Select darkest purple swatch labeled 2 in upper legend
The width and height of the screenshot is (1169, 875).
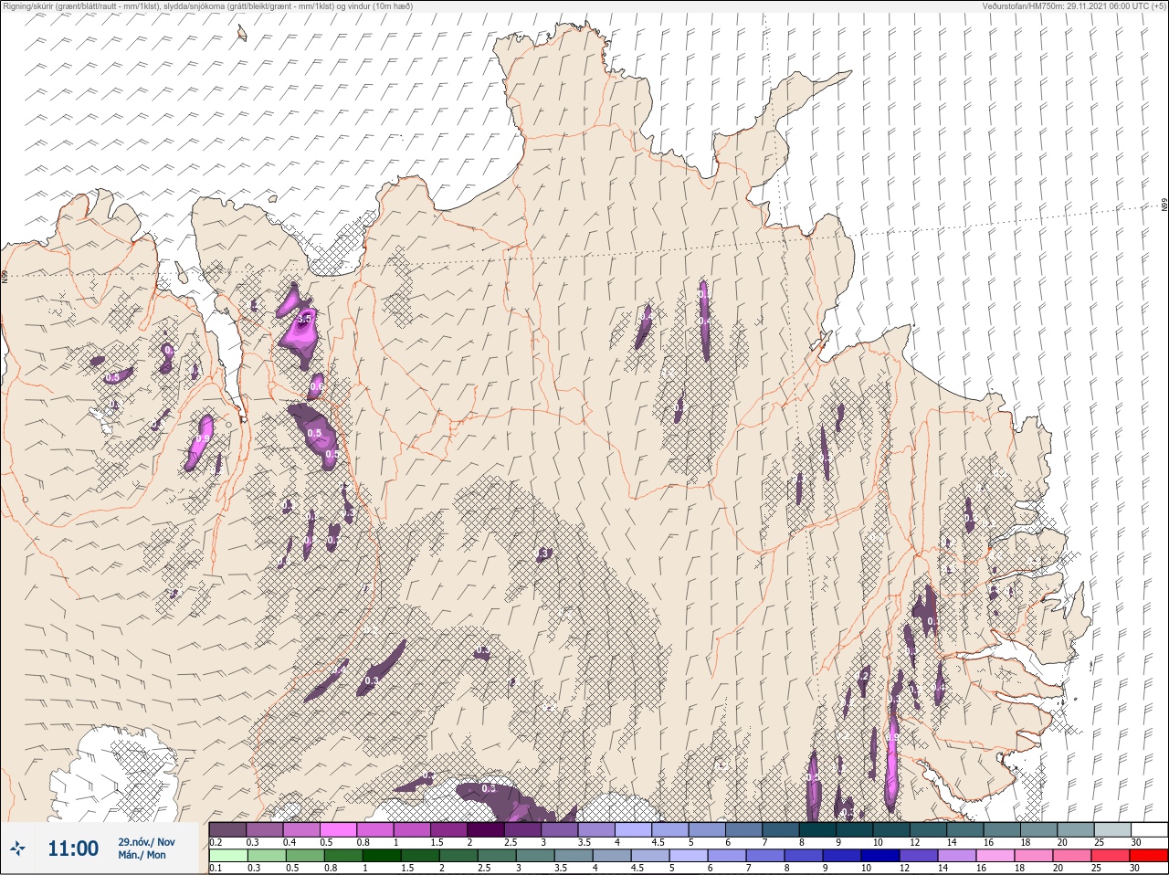pyautogui.click(x=487, y=829)
